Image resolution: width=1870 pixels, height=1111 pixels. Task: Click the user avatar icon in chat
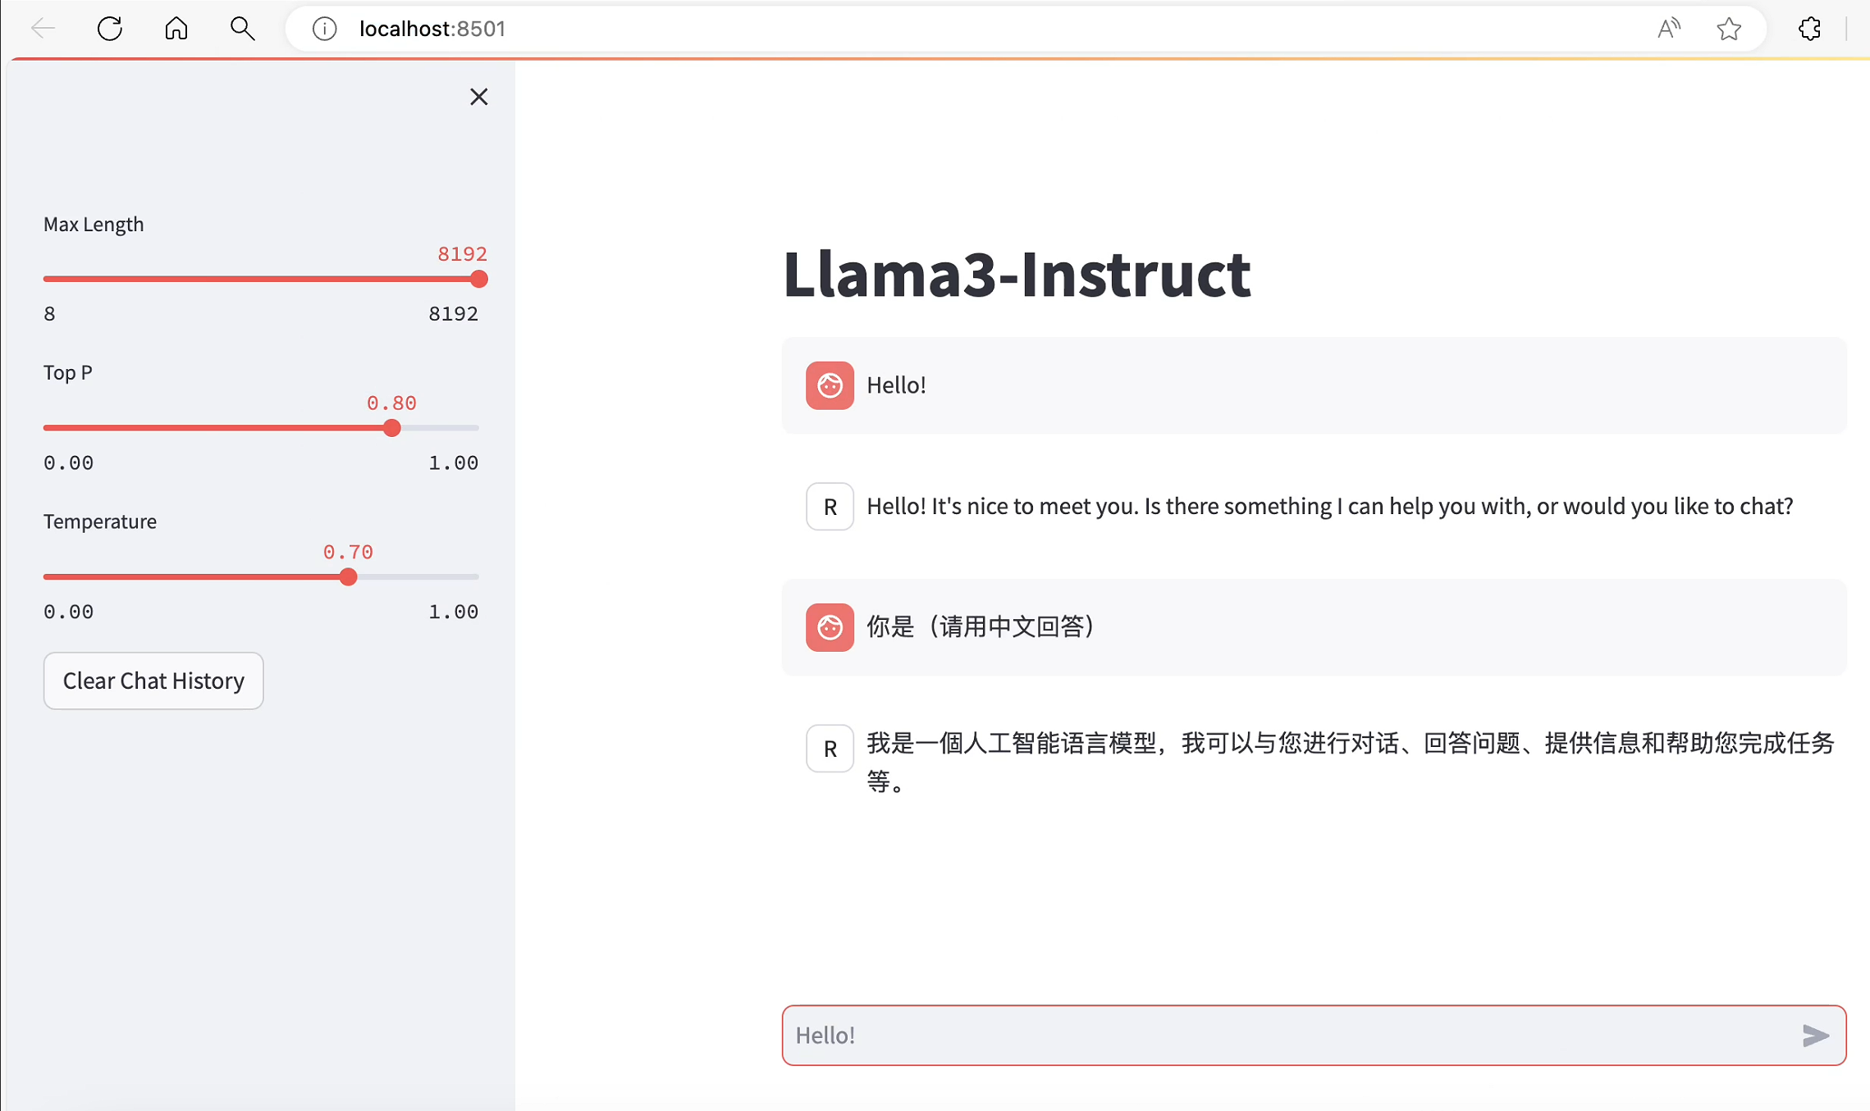pos(830,385)
